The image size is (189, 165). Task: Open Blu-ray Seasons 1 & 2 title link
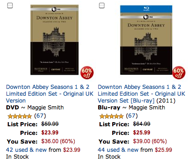tap(141, 94)
